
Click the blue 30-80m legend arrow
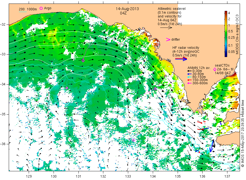click(x=189, y=74)
